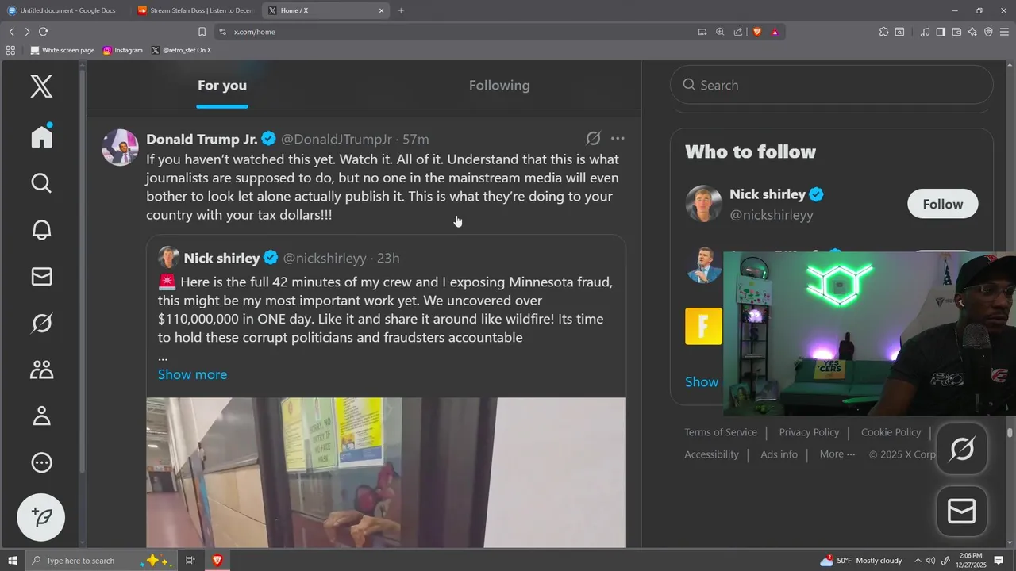Open Instagram bookmark
Image resolution: width=1016 pixels, height=571 pixels.
pyautogui.click(x=122, y=50)
